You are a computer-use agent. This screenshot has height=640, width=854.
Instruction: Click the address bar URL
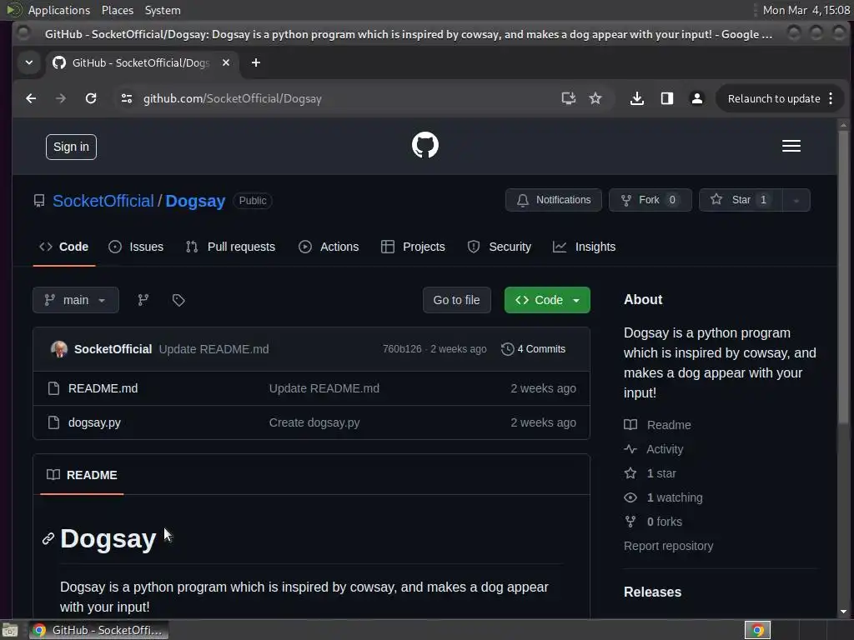(233, 98)
